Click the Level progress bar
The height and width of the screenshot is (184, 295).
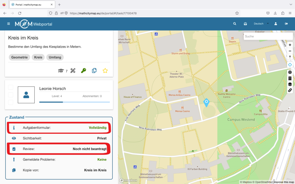pos(74,102)
